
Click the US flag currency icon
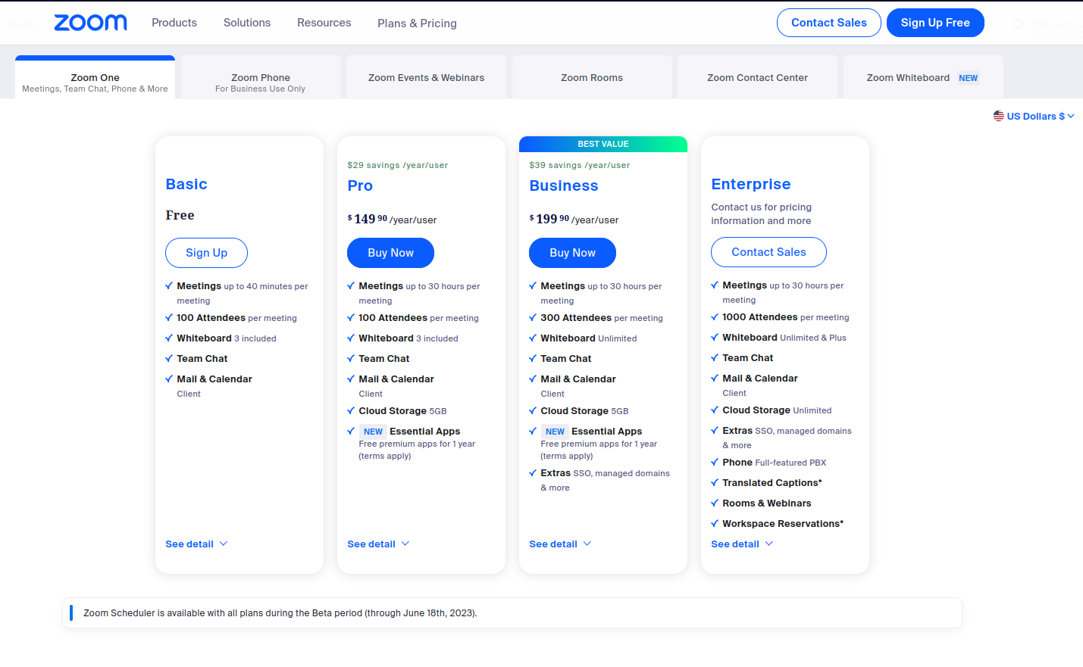[999, 116]
